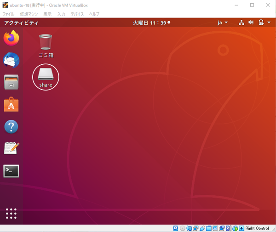Select the share drive desktop icon
The image size is (276, 232).
point(46,78)
